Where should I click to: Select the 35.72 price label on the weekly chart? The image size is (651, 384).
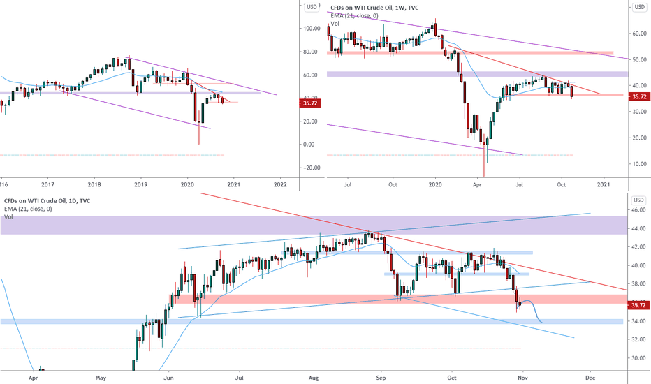(639, 97)
